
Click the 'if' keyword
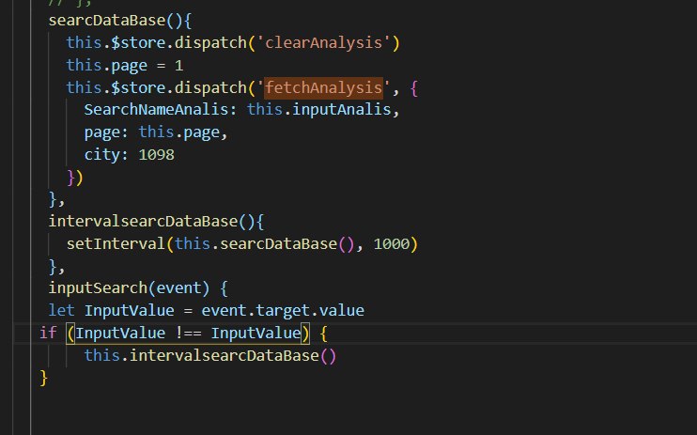point(48,333)
